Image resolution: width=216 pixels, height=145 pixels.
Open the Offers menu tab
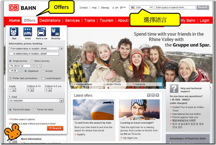[29, 20]
